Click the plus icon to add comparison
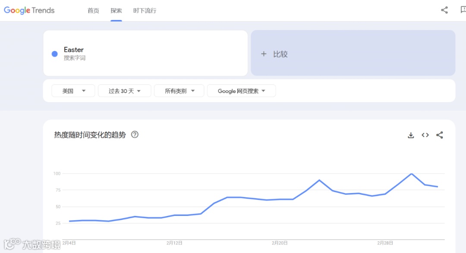Image resolution: width=466 pixels, height=253 pixels. pos(264,54)
